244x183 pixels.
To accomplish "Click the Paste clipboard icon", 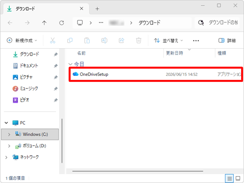I will click(87, 40).
